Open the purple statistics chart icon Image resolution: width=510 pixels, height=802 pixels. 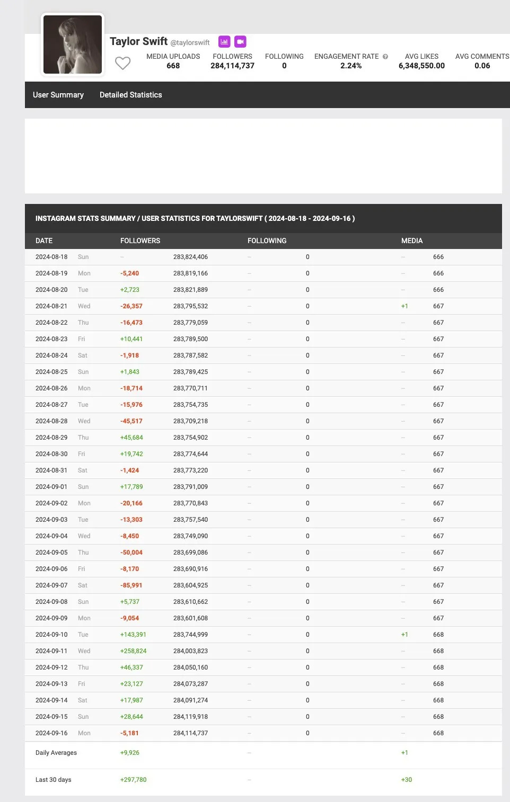coord(224,41)
